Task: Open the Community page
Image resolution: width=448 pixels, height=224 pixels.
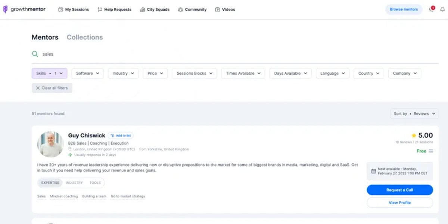Action: point(192,9)
